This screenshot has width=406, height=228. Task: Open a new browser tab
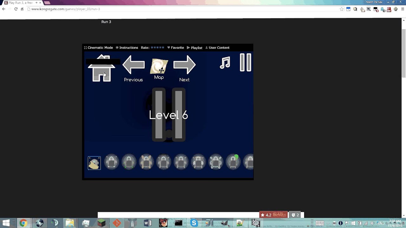47,3
